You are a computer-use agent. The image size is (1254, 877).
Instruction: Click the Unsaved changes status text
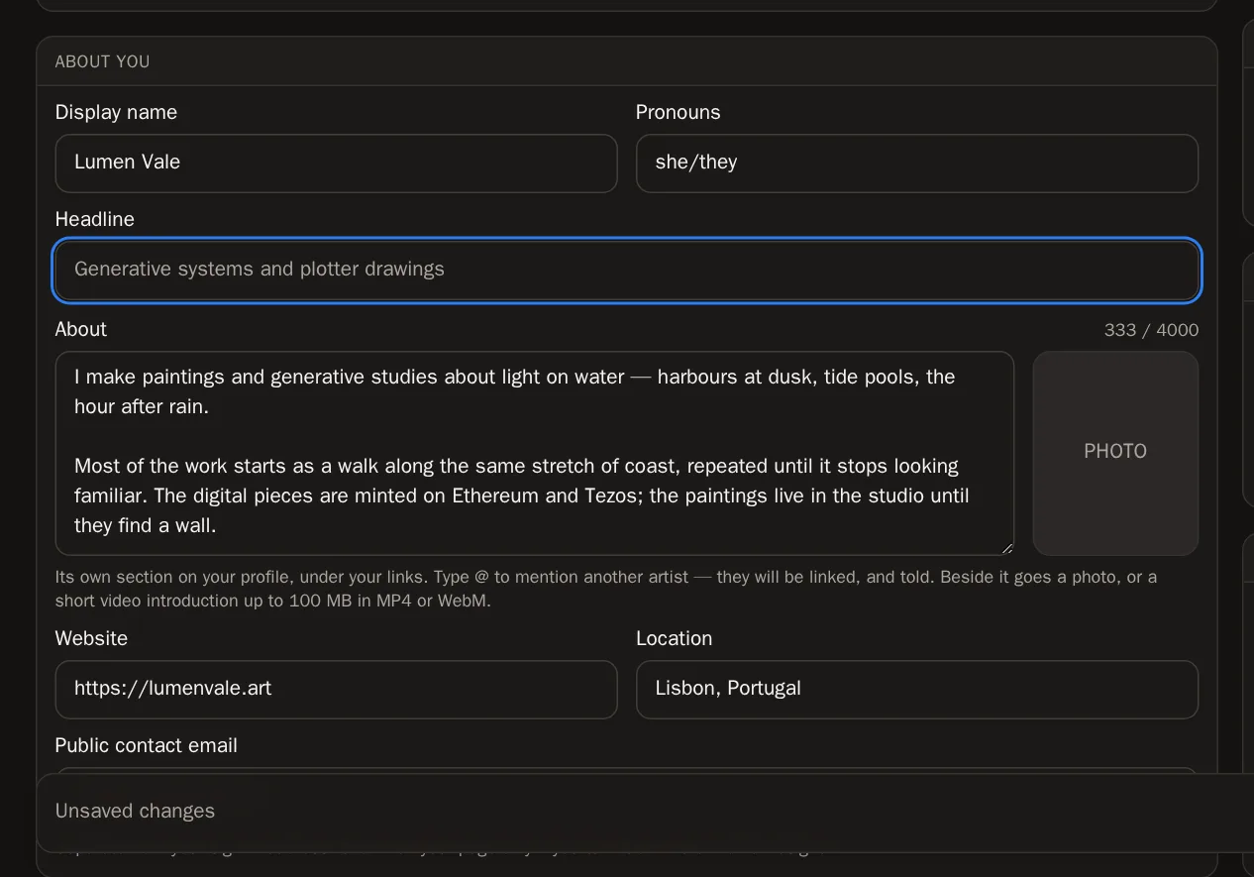click(x=135, y=811)
